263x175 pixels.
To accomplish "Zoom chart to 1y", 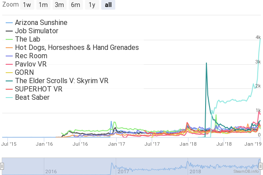I will point(92,5).
